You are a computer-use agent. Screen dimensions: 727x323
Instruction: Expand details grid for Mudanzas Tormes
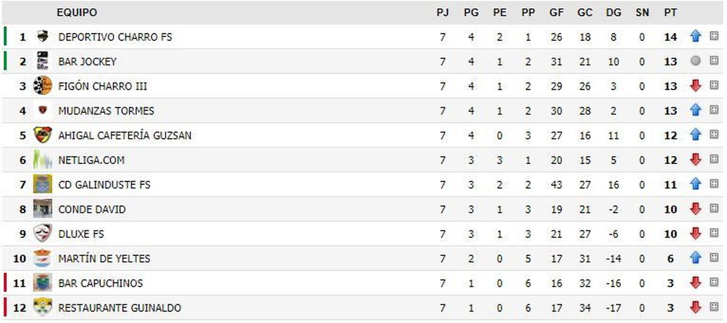(x=714, y=110)
